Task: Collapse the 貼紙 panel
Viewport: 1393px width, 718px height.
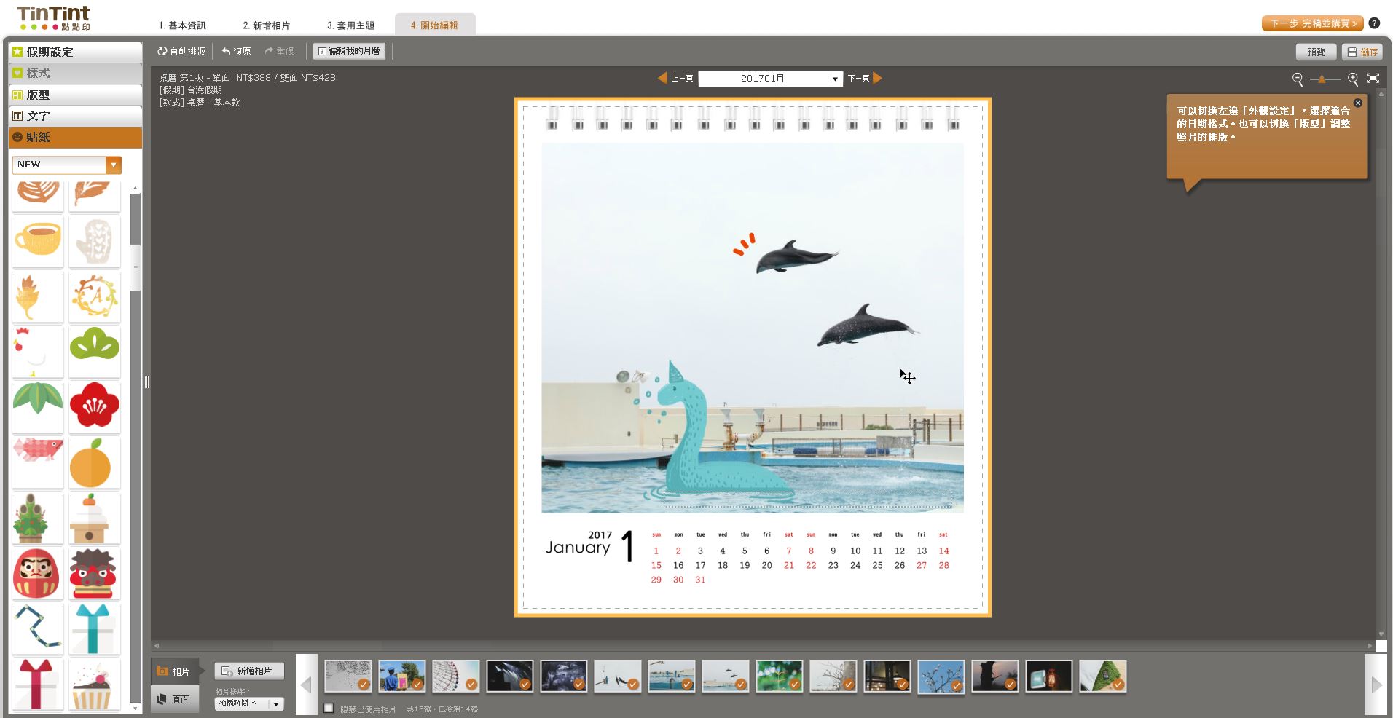Action: [75, 137]
